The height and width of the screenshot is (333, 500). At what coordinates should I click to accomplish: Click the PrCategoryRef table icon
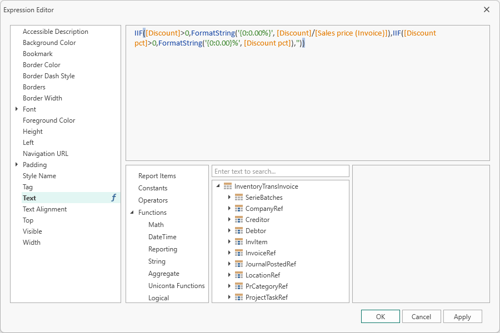[238, 286]
